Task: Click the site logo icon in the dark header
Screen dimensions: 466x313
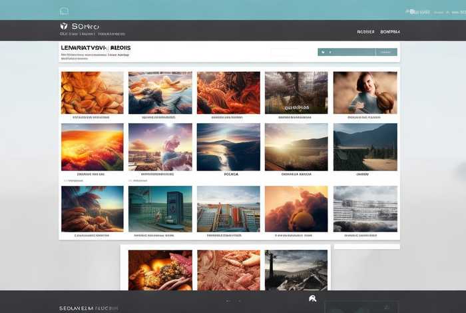Action: [x=64, y=26]
